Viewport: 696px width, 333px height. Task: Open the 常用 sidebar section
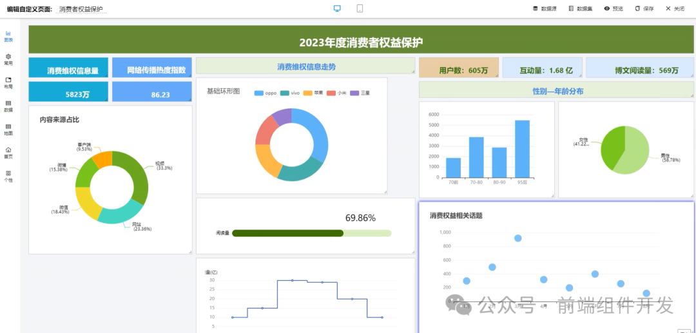pos(8,59)
